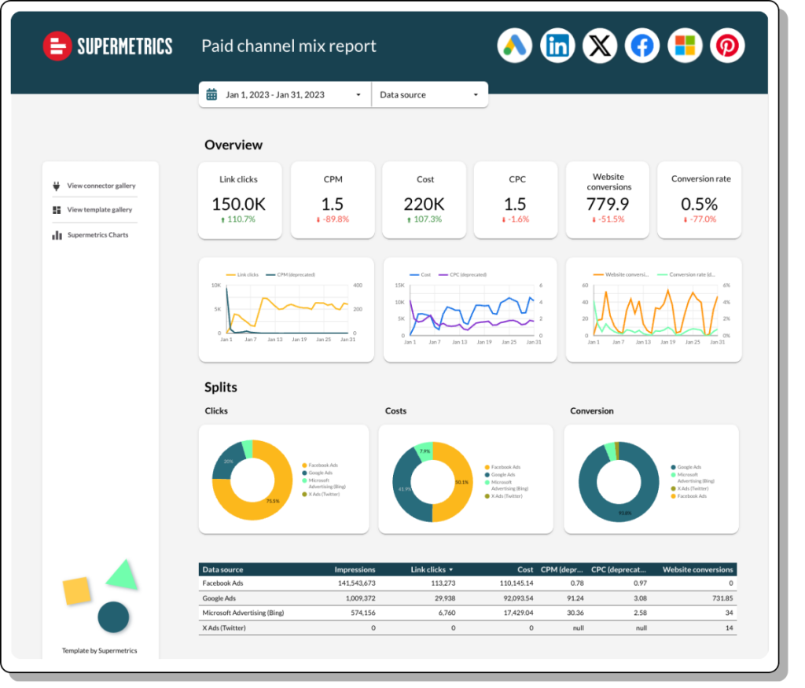The image size is (805, 688).
Task: Select View connector gallery in the sidebar
Action: [100, 185]
